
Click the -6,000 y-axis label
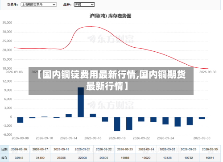8,135
